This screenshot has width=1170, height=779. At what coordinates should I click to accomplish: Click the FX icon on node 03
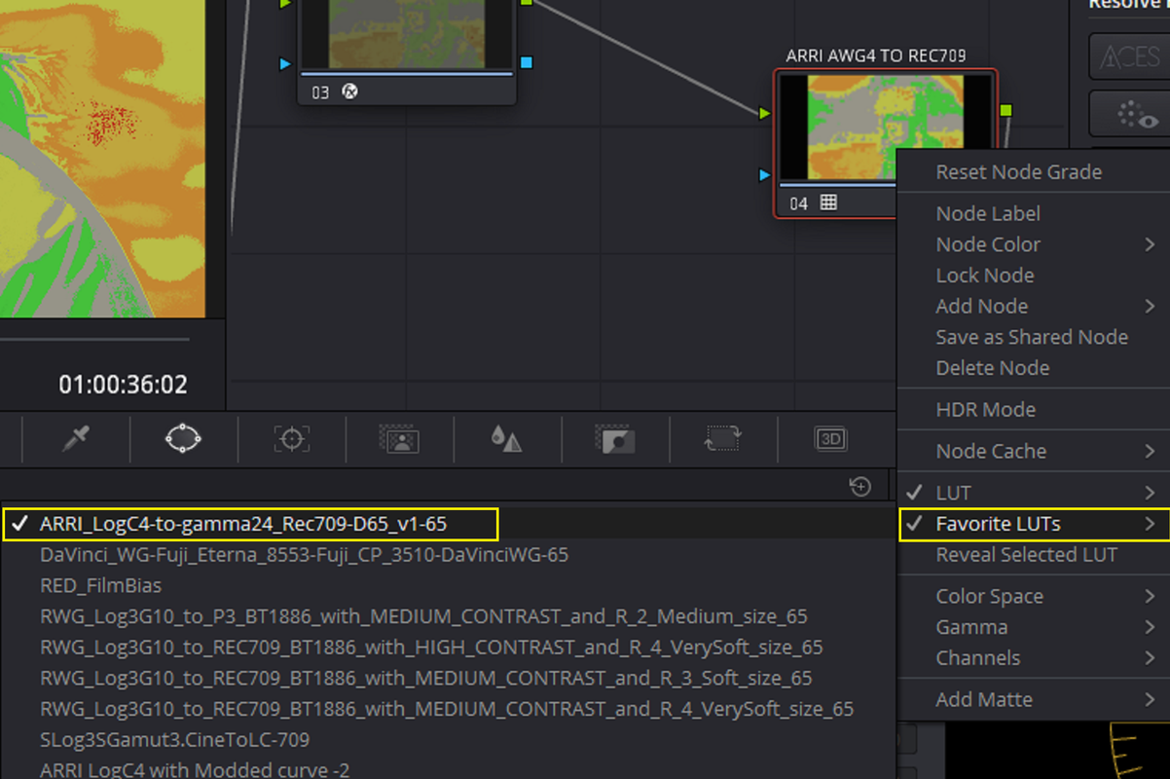(x=349, y=93)
